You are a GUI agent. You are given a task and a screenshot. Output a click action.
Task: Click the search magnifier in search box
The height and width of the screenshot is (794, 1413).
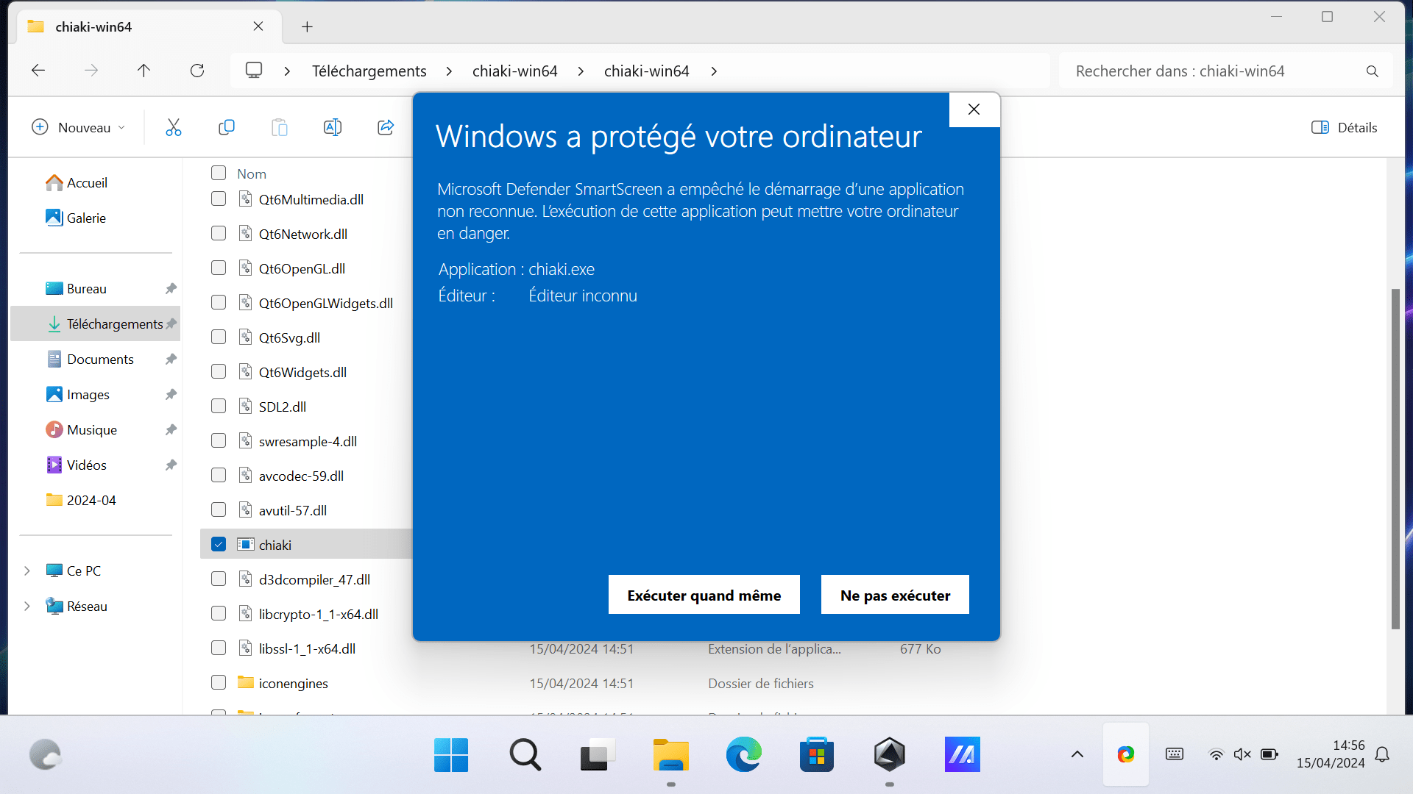[x=1373, y=71]
